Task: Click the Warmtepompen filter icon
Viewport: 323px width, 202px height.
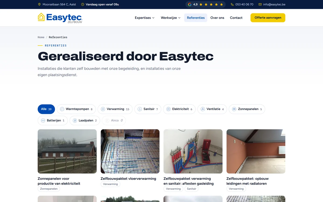Action: pyautogui.click(x=62, y=109)
